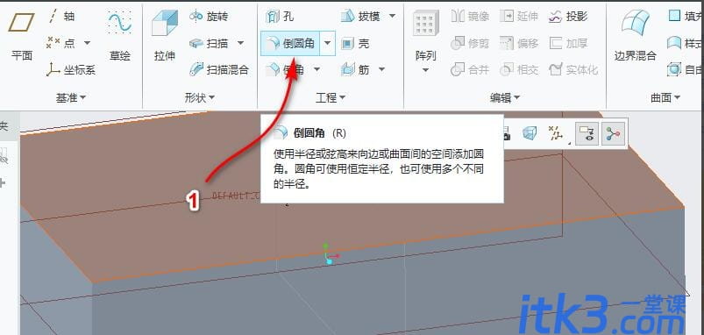Click the 镜像 mirror tool

(470, 17)
